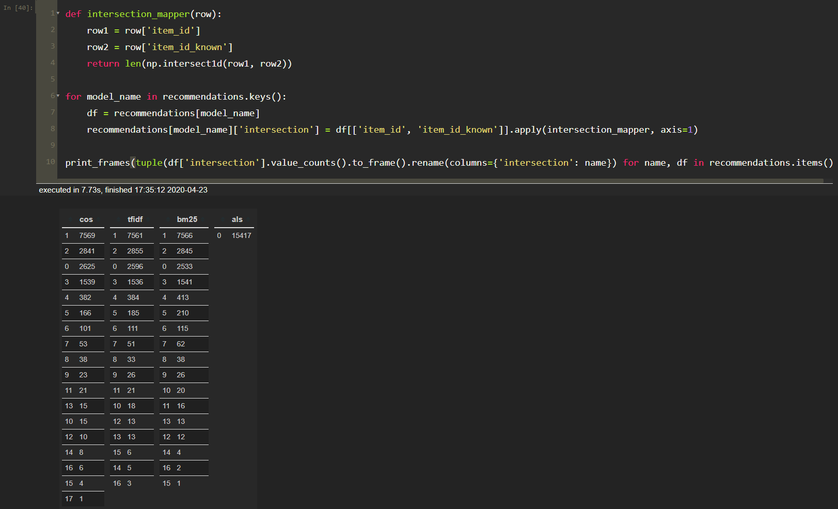Click the value 166 in cos table
Screen dimensions: 838x509
[x=85, y=313]
